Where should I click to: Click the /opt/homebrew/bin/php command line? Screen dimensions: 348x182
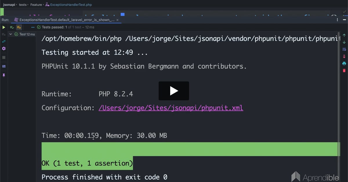click(191, 39)
